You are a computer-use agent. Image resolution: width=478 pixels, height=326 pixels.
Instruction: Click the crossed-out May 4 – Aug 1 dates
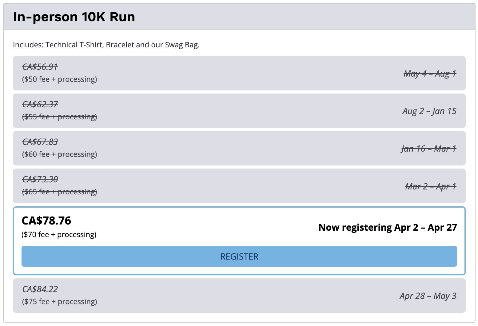[x=430, y=74]
